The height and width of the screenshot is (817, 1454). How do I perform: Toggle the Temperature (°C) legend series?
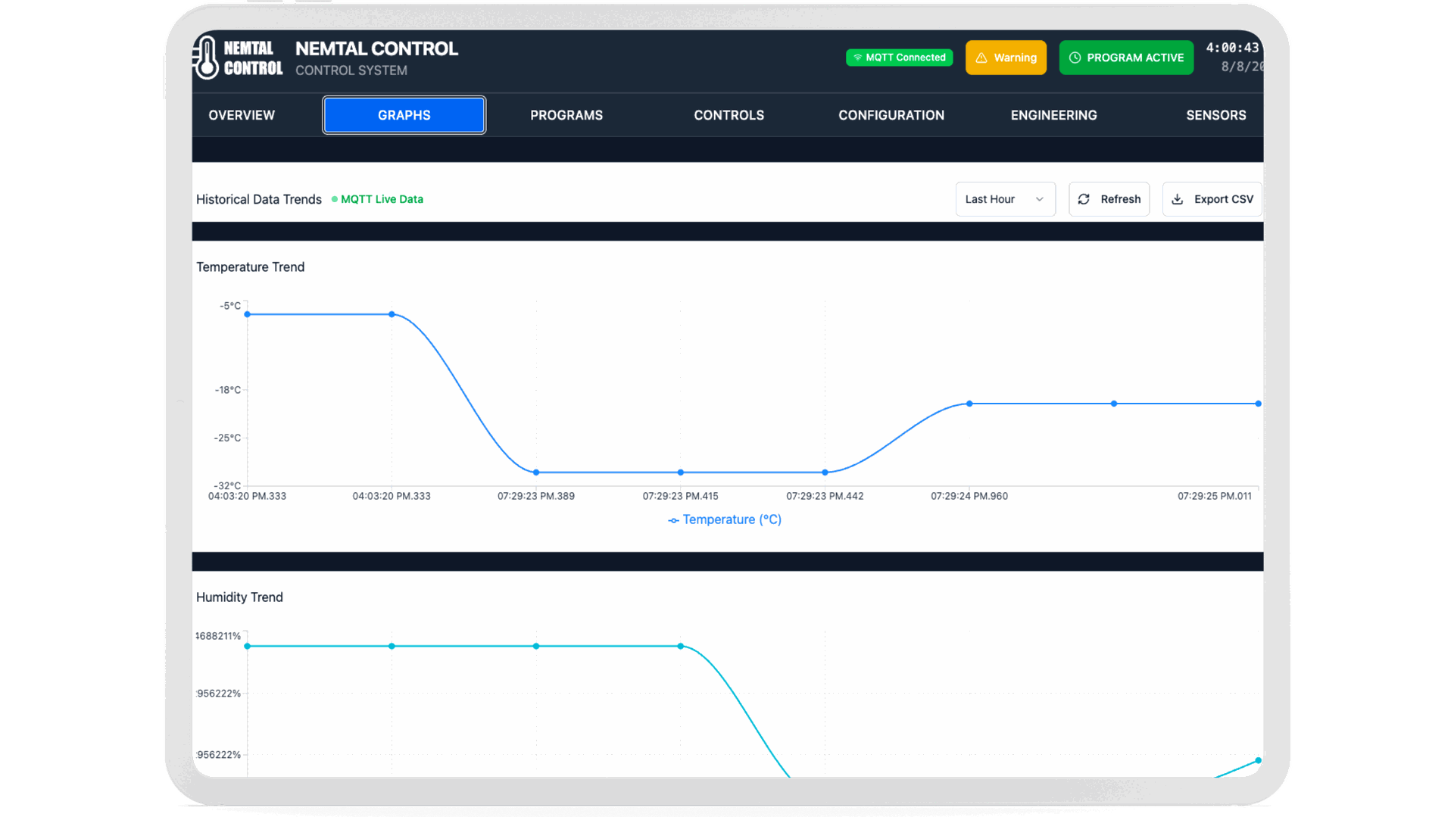click(725, 519)
